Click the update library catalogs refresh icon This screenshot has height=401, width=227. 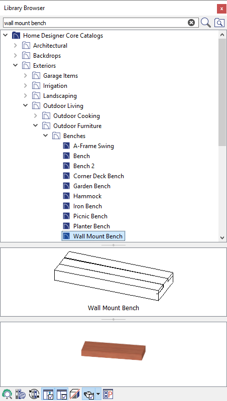(34, 394)
